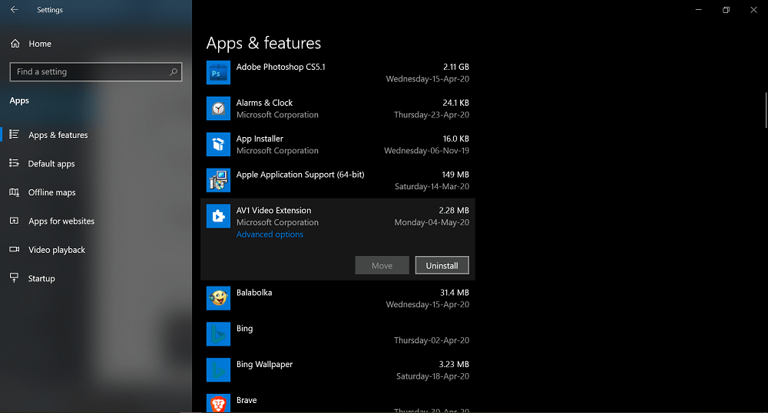Open Advanced options for AV1 Video Extension
This screenshot has height=413, width=768.
pos(270,234)
